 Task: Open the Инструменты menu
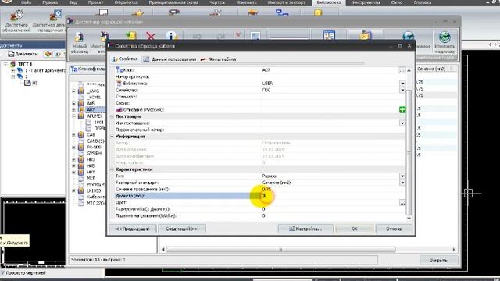[x=366, y=2]
